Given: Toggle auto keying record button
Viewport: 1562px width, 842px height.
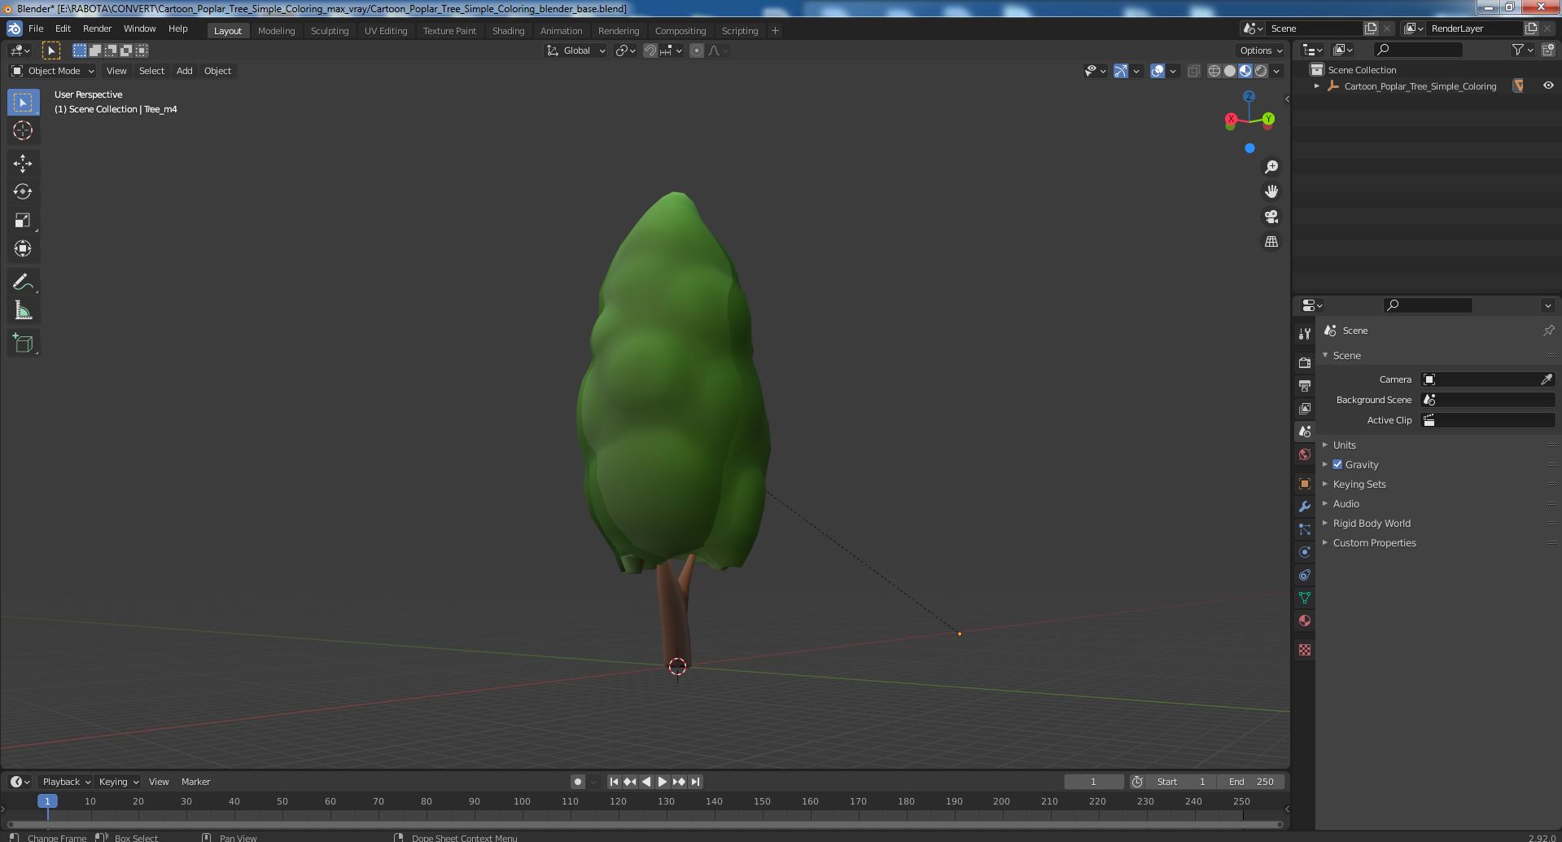Looking at the screenshot, I should pyautogui.click(x=577, y=782).
